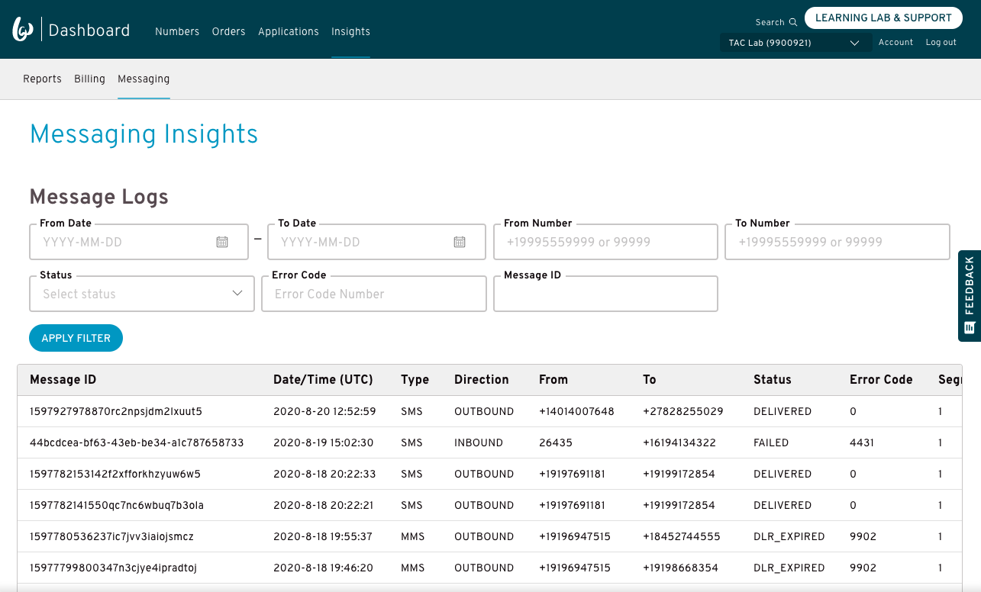Screen dimensions: 981x592
Task: Click the Error Code column header
Action: 881,380
